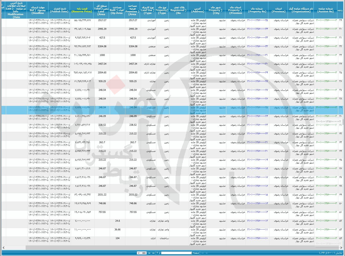Click land use 'آموزشی' in row ۳۱
The image size is (345, 256).
151,38
